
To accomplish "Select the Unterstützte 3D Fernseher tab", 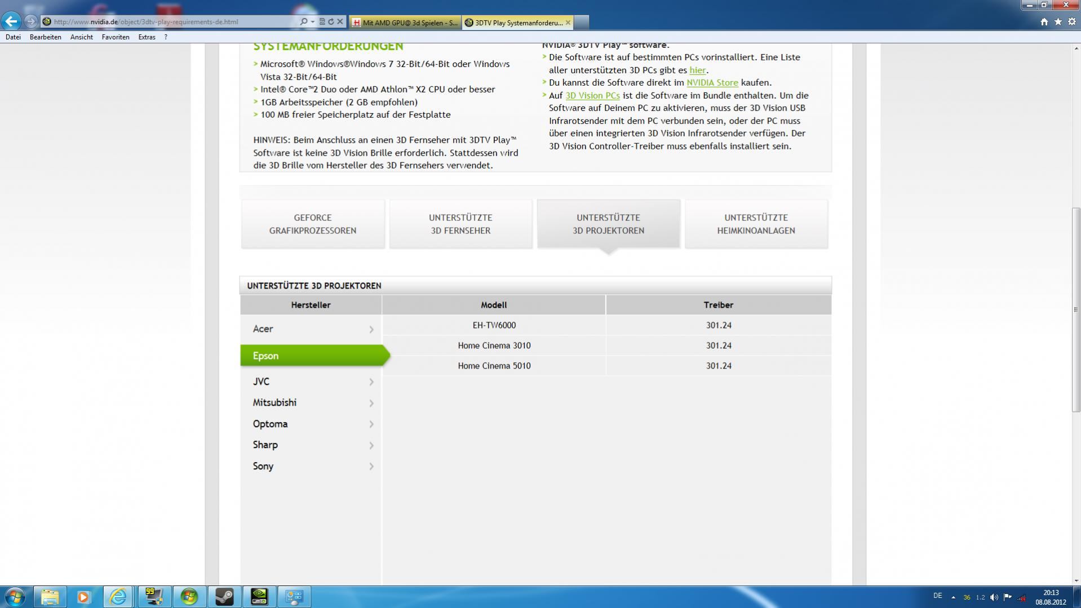I will pos(460,224).
